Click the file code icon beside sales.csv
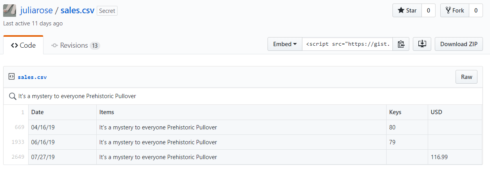 [x=11, y=77]
